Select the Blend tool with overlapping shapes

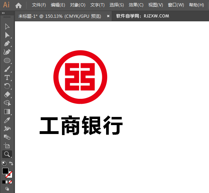pyautogui.click(x=7, y=137)
